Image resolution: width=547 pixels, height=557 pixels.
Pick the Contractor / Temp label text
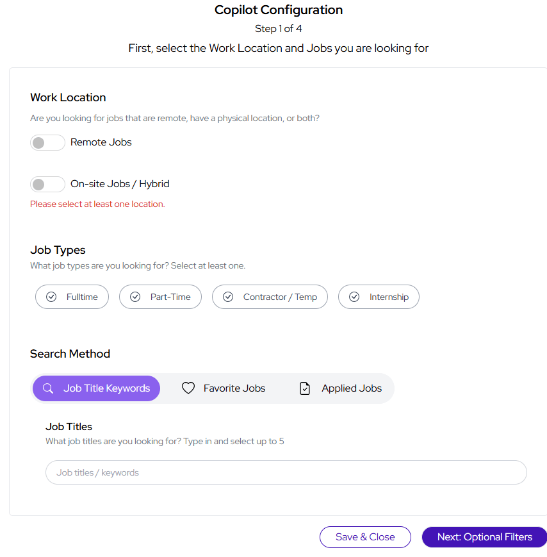click(280, 297)
